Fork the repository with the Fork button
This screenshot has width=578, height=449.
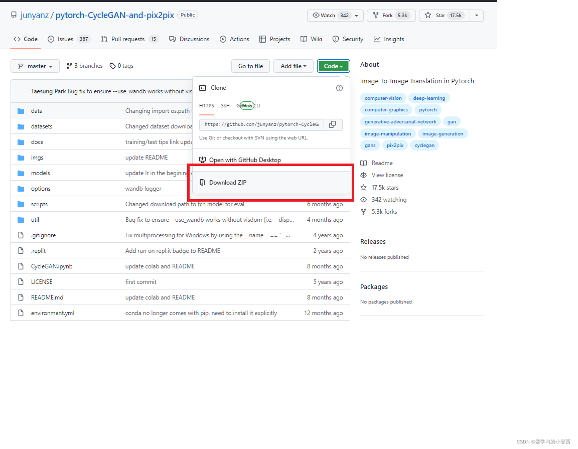tap(391, 16)
